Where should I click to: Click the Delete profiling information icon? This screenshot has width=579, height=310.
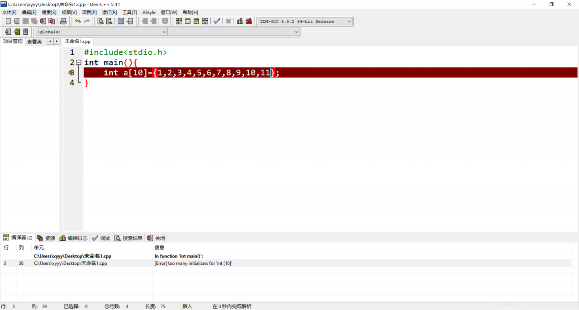click(249, 21)
